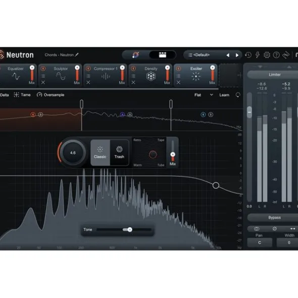Open the undo history clock icon

pyautogui.click(x=249, y=55)
